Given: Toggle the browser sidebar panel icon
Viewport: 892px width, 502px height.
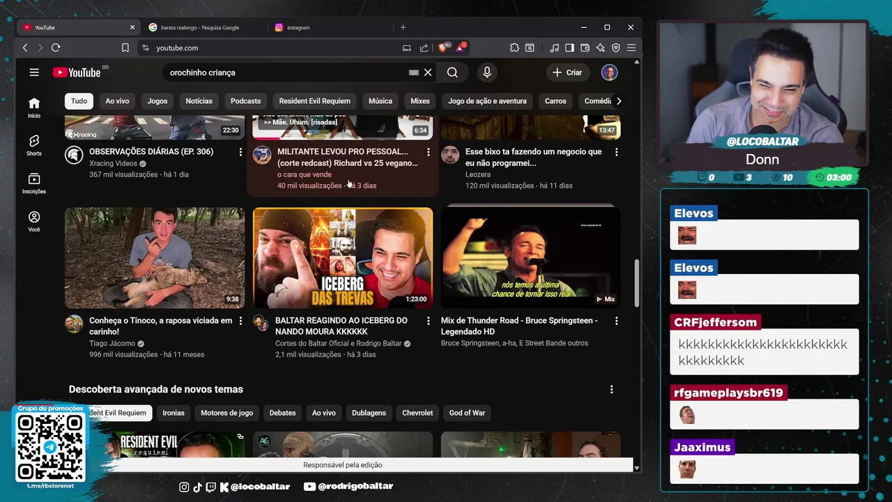Looking at the screenshot, I should coord(569,47).
